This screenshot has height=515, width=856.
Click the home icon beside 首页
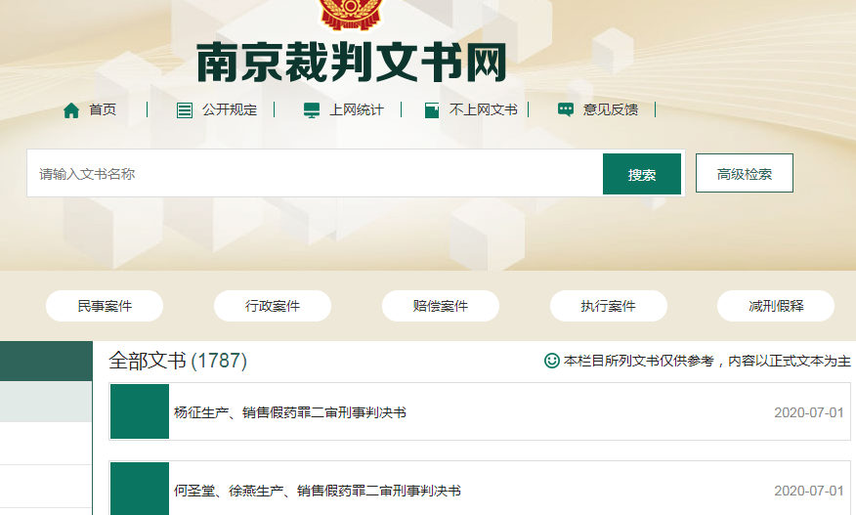coord(71,110)
